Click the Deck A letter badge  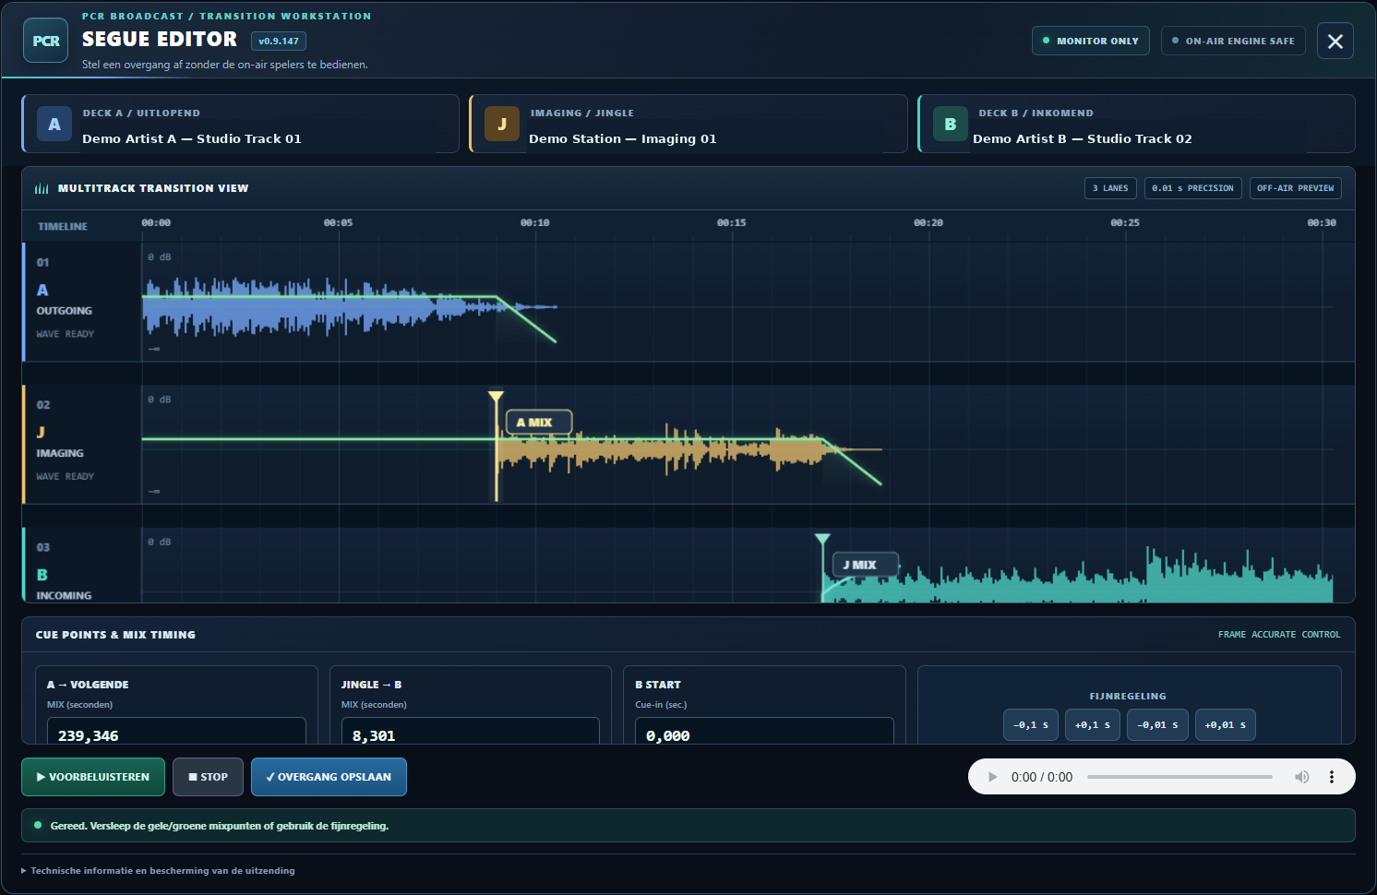click(x=54, y=124)
